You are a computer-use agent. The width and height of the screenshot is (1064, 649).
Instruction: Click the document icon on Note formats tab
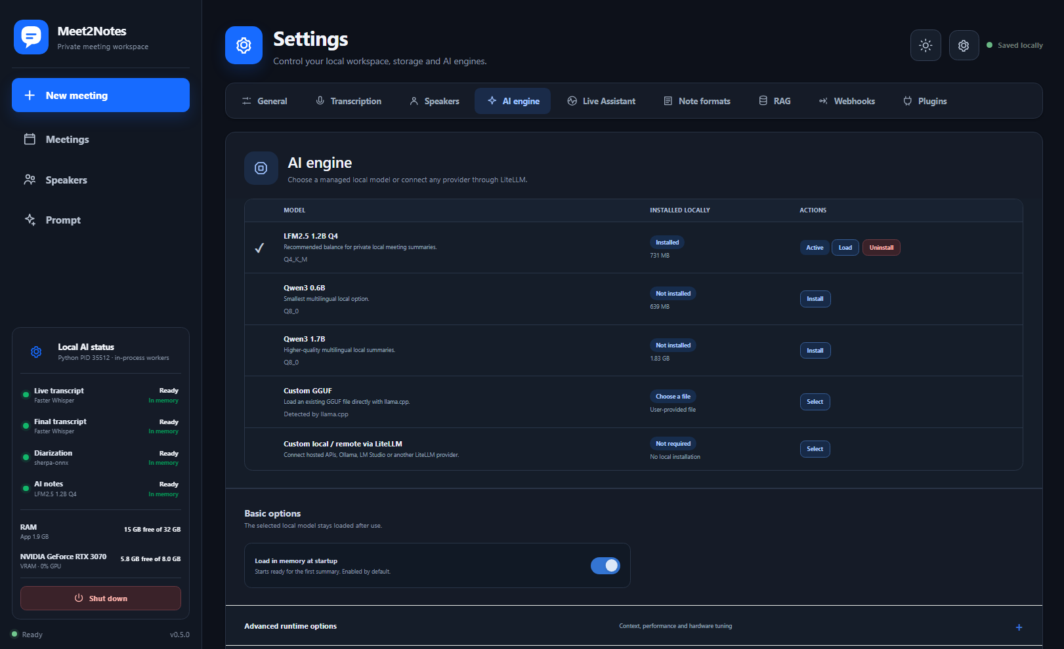pyautogui.click(x=668, y=101)
